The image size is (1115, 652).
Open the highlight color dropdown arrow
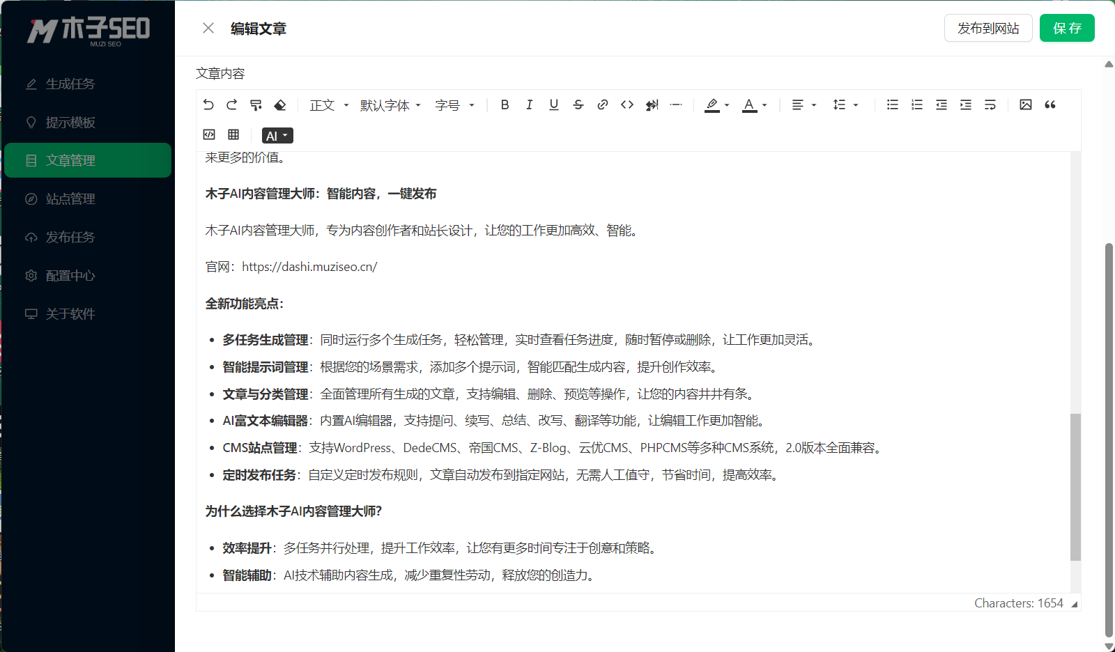[727, 105]
